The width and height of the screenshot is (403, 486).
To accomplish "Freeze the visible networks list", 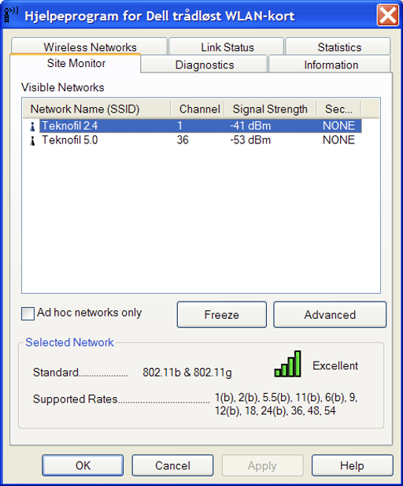I will (x=221, y=314).
